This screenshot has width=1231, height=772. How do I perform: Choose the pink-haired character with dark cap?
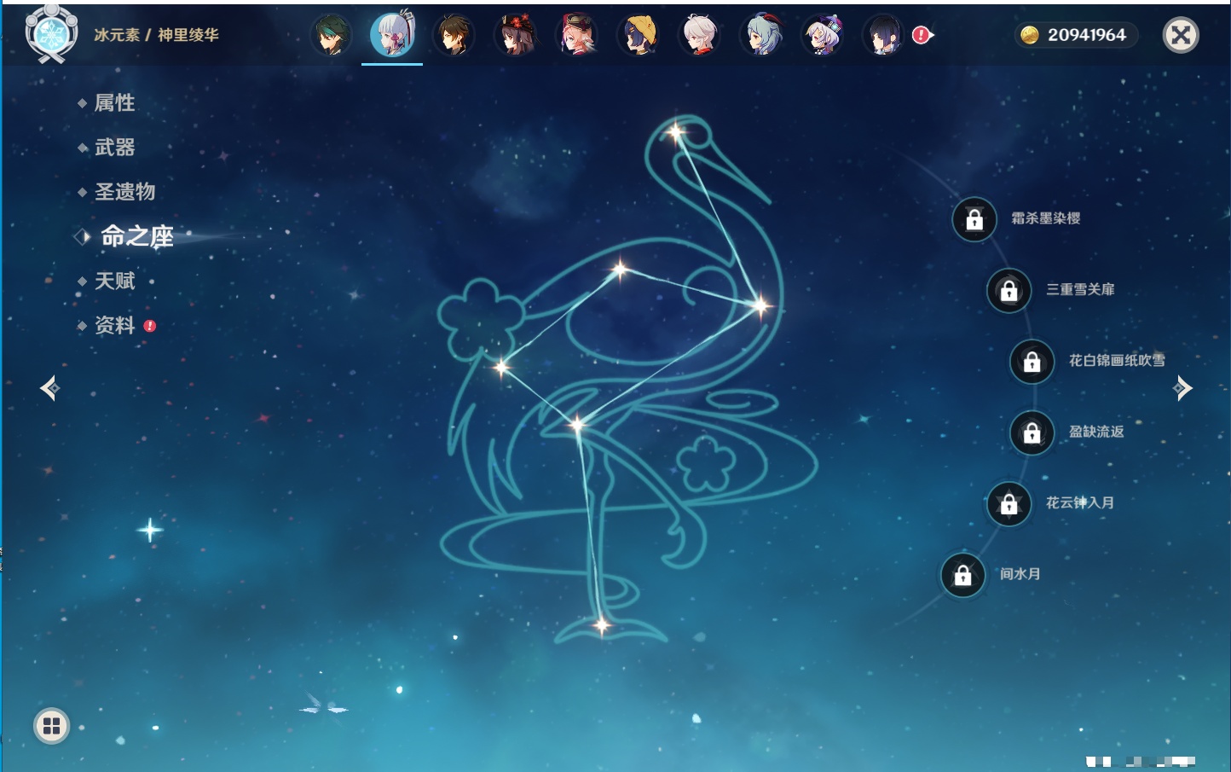[x=576, y=35]
